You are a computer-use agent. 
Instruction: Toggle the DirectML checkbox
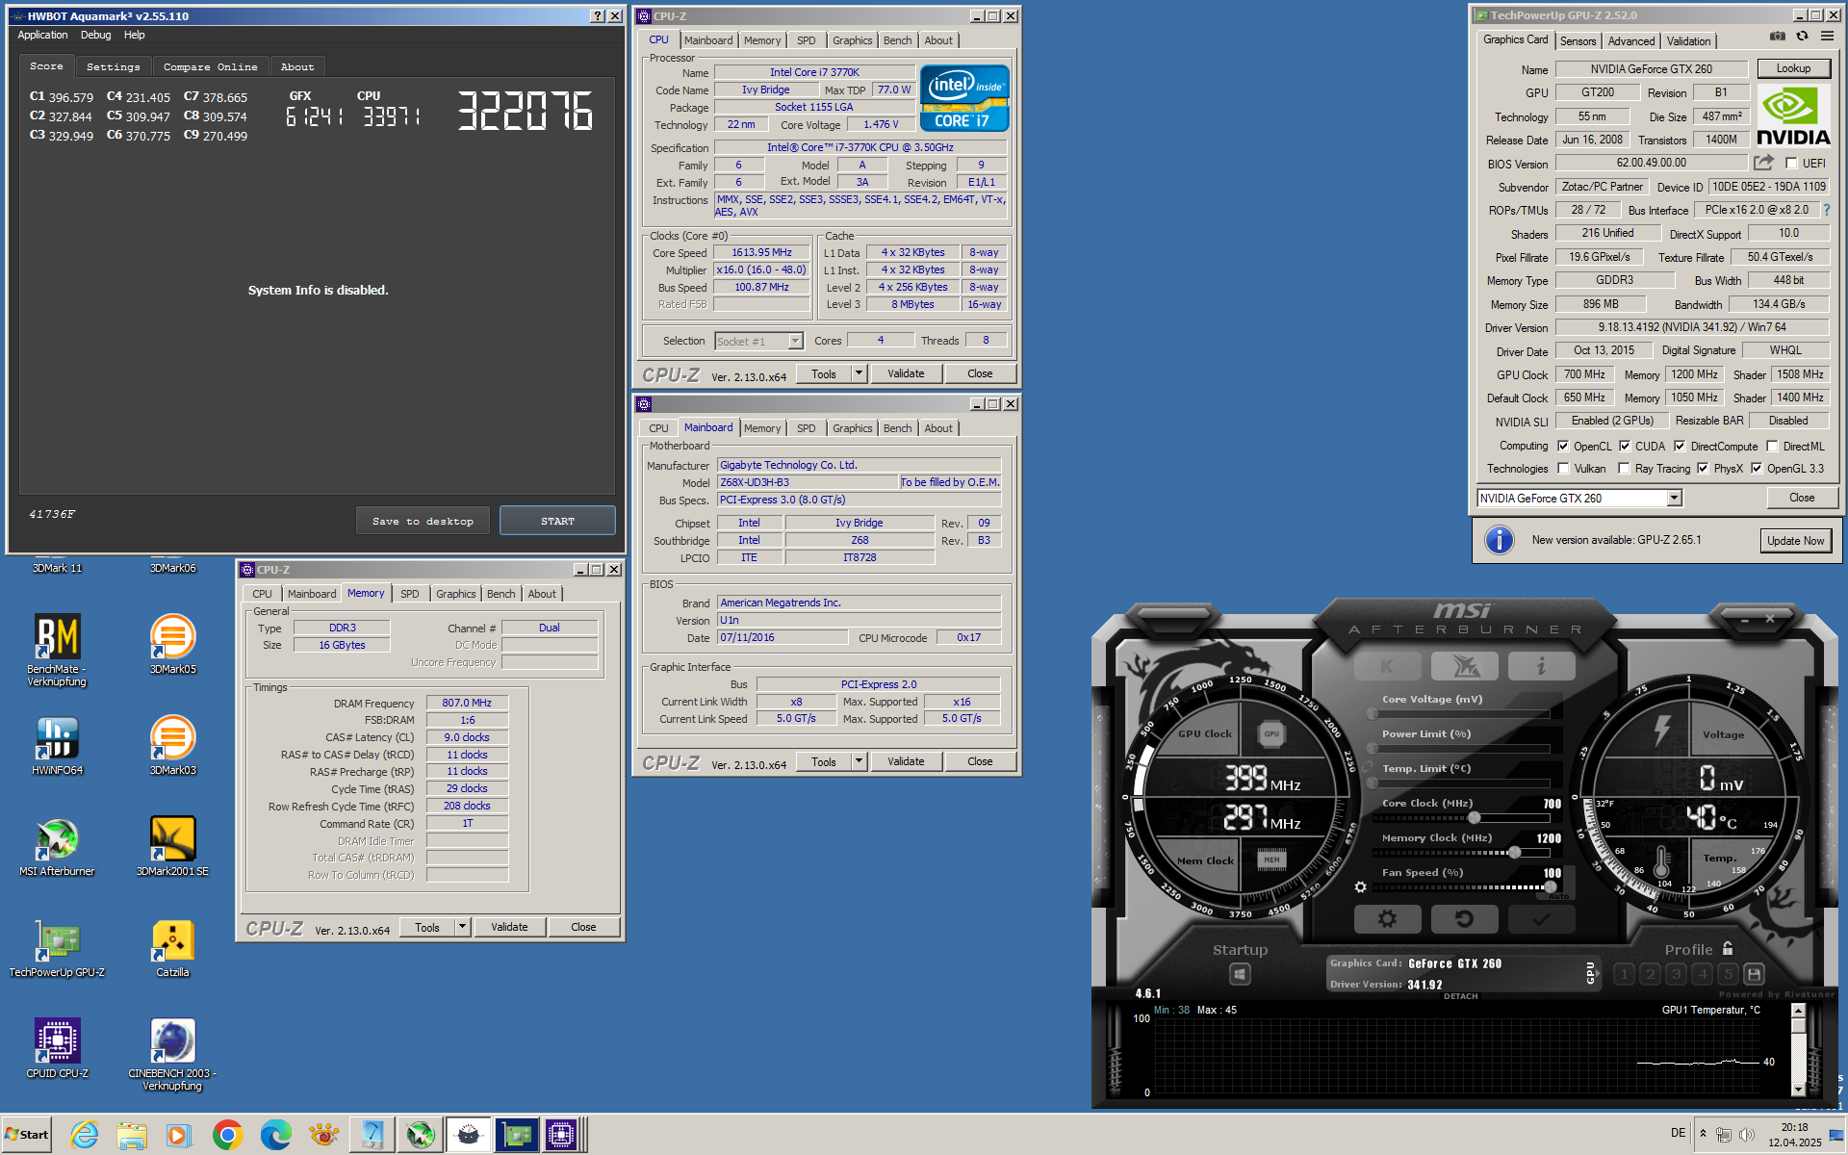click(1772, 447)
